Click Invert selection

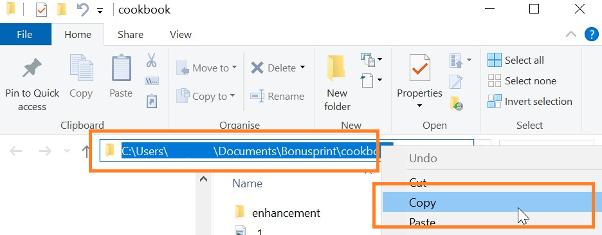(x=530, y=102)
